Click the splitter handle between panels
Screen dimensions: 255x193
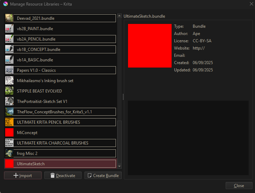(x=123, y=97)
